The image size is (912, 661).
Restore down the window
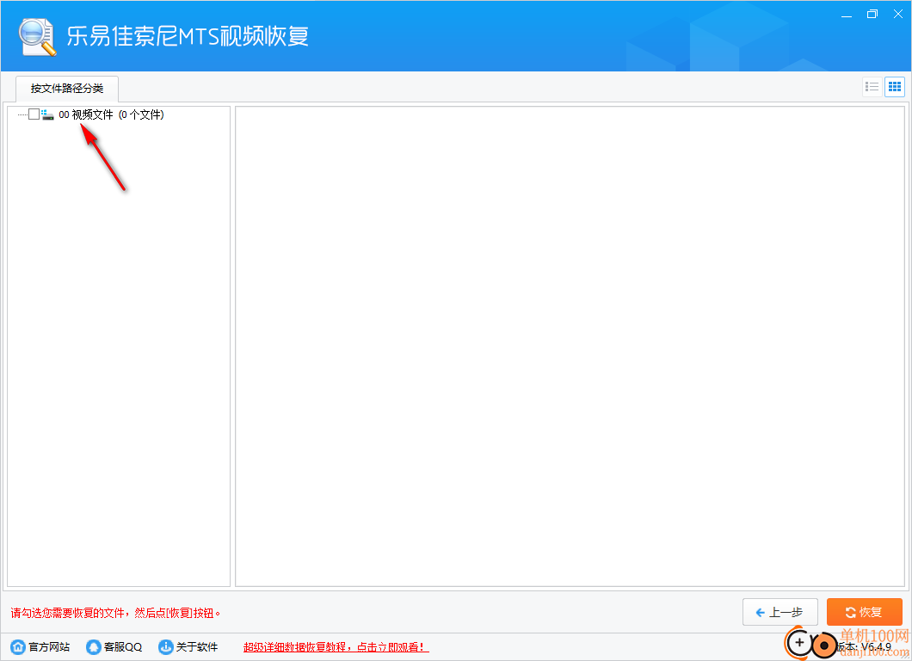872,15
